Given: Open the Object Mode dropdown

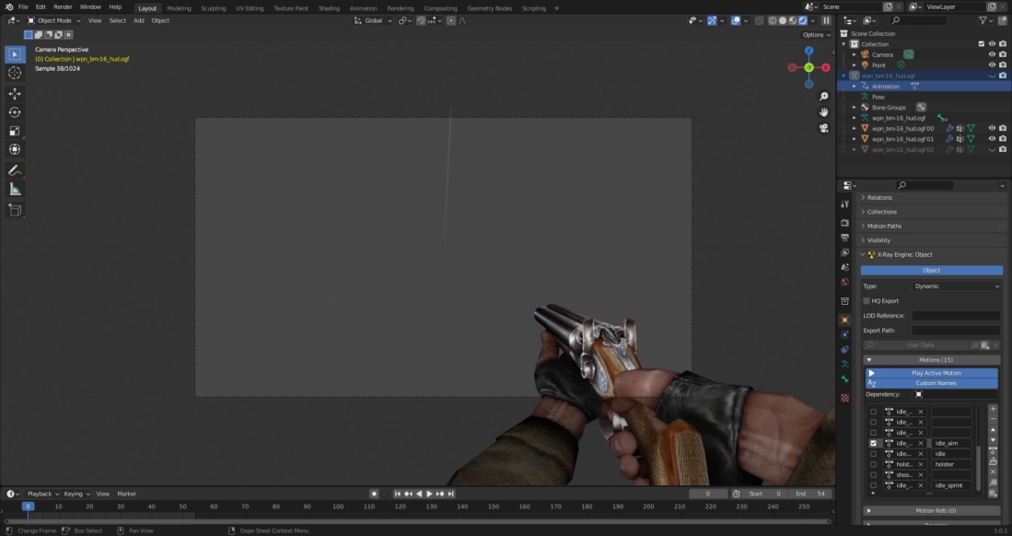Looking at the screenshot, I should tap(54, 20).
